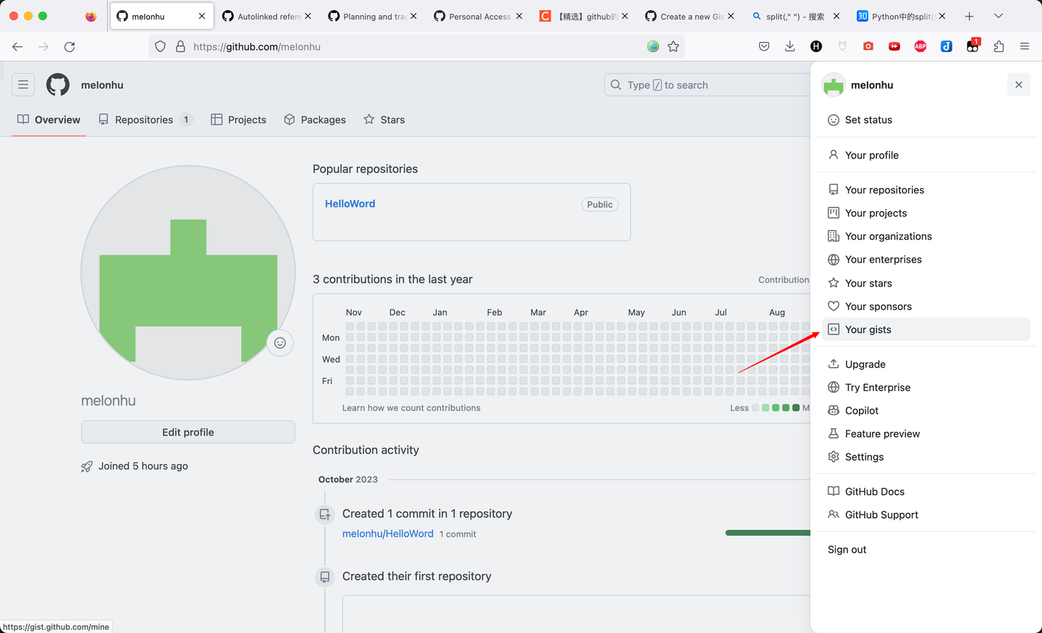Screen dimensions: 1042x633
Task: Switch to the Overview tab
Action: pyautogui.click(x=48, y=119)
